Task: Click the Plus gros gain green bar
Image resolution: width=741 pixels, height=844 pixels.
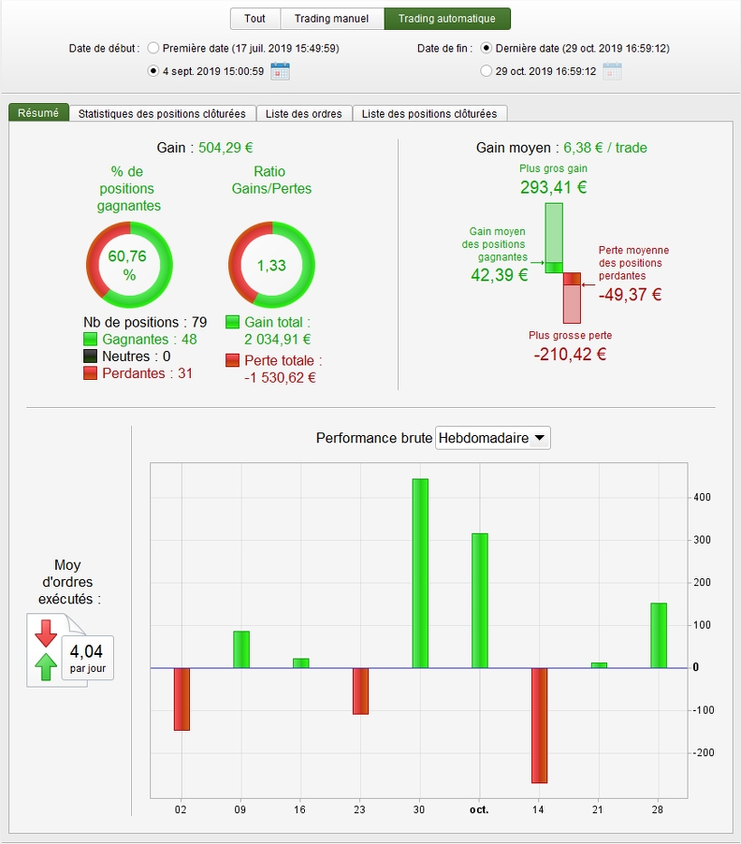Action: 554,238
